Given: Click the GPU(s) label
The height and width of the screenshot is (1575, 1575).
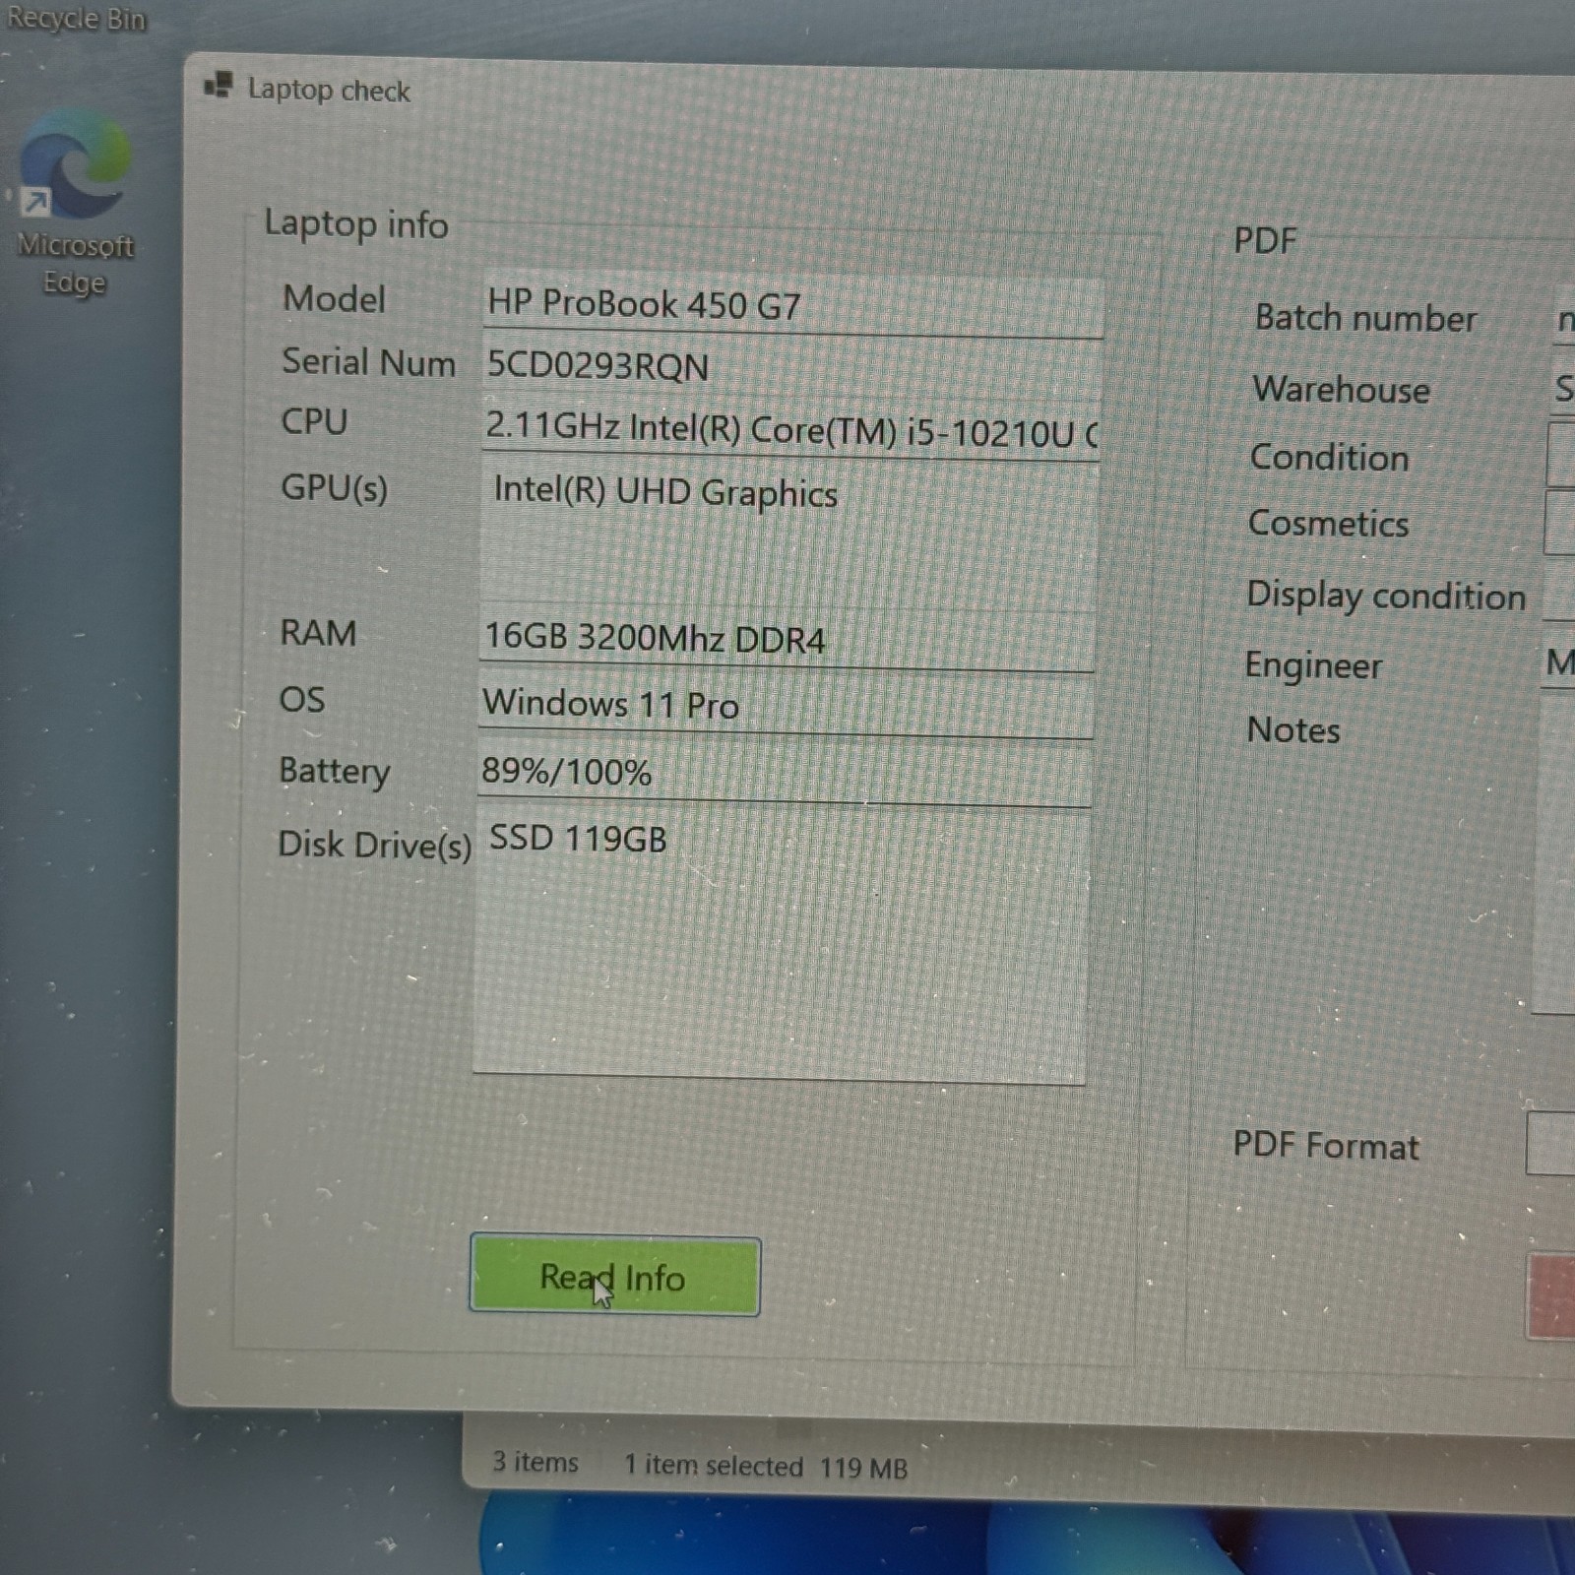Looking at the screenshot, I should (334, 488).
